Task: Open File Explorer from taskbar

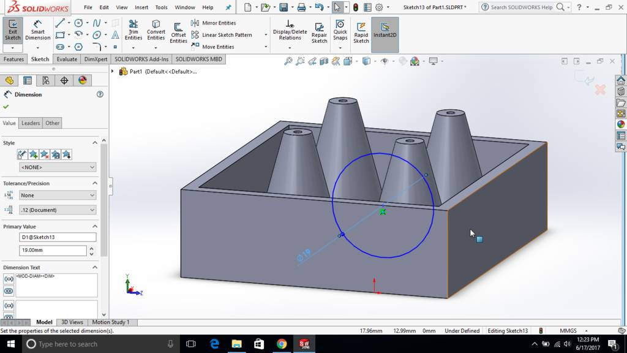Action: [x=237, y=344]
